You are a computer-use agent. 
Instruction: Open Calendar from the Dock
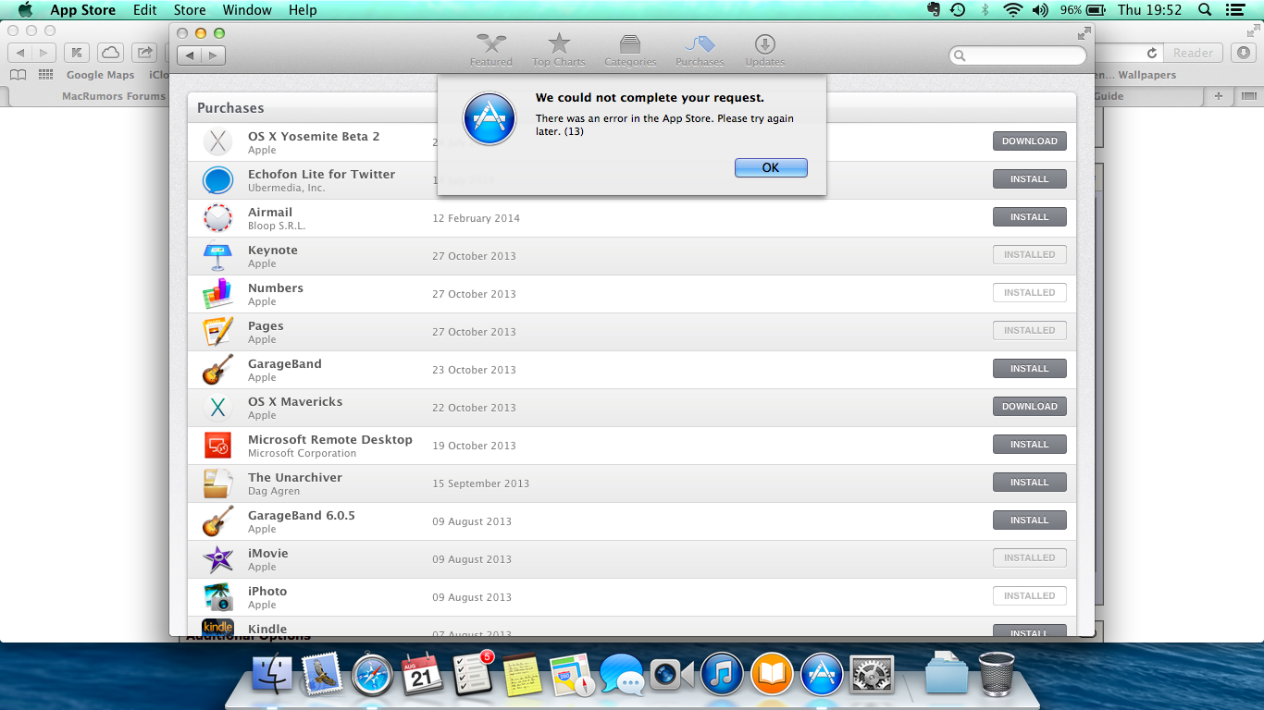click(x=423, y=674)
